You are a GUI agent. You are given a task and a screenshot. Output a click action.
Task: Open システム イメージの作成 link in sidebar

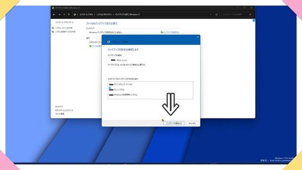64,28
